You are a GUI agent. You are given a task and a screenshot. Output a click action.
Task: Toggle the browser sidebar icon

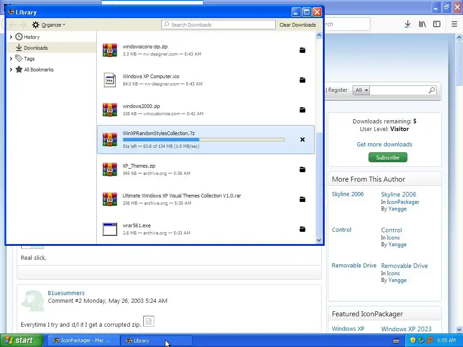point(437,24)
